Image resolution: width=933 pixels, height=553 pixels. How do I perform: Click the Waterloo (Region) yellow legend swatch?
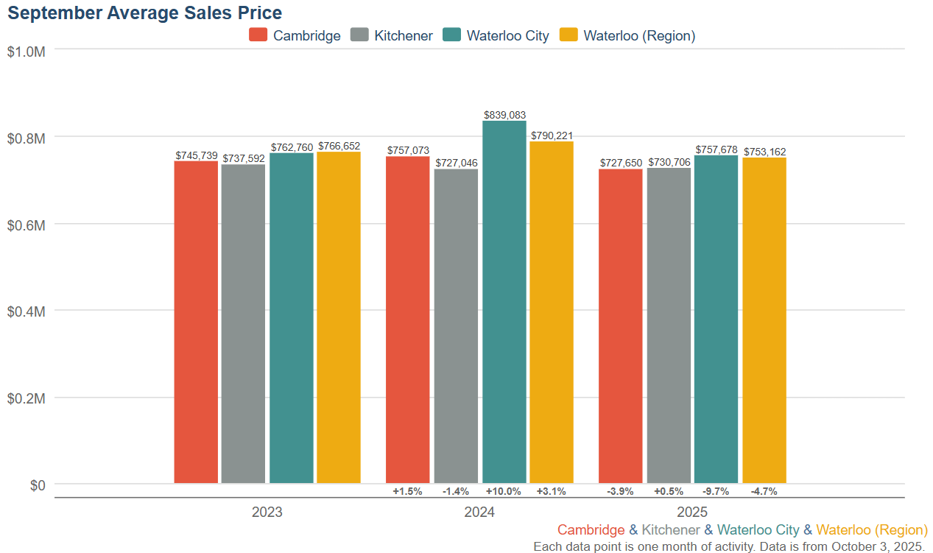(569, 35)
